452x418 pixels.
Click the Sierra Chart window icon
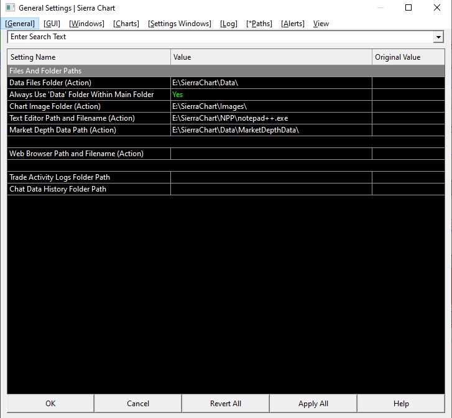pyautogui.click(x=10, y=7)
